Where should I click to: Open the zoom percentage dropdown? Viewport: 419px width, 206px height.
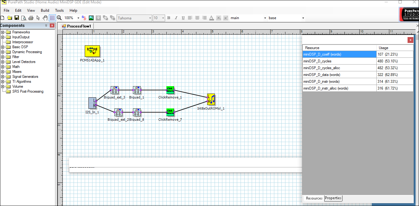(78, 18)
